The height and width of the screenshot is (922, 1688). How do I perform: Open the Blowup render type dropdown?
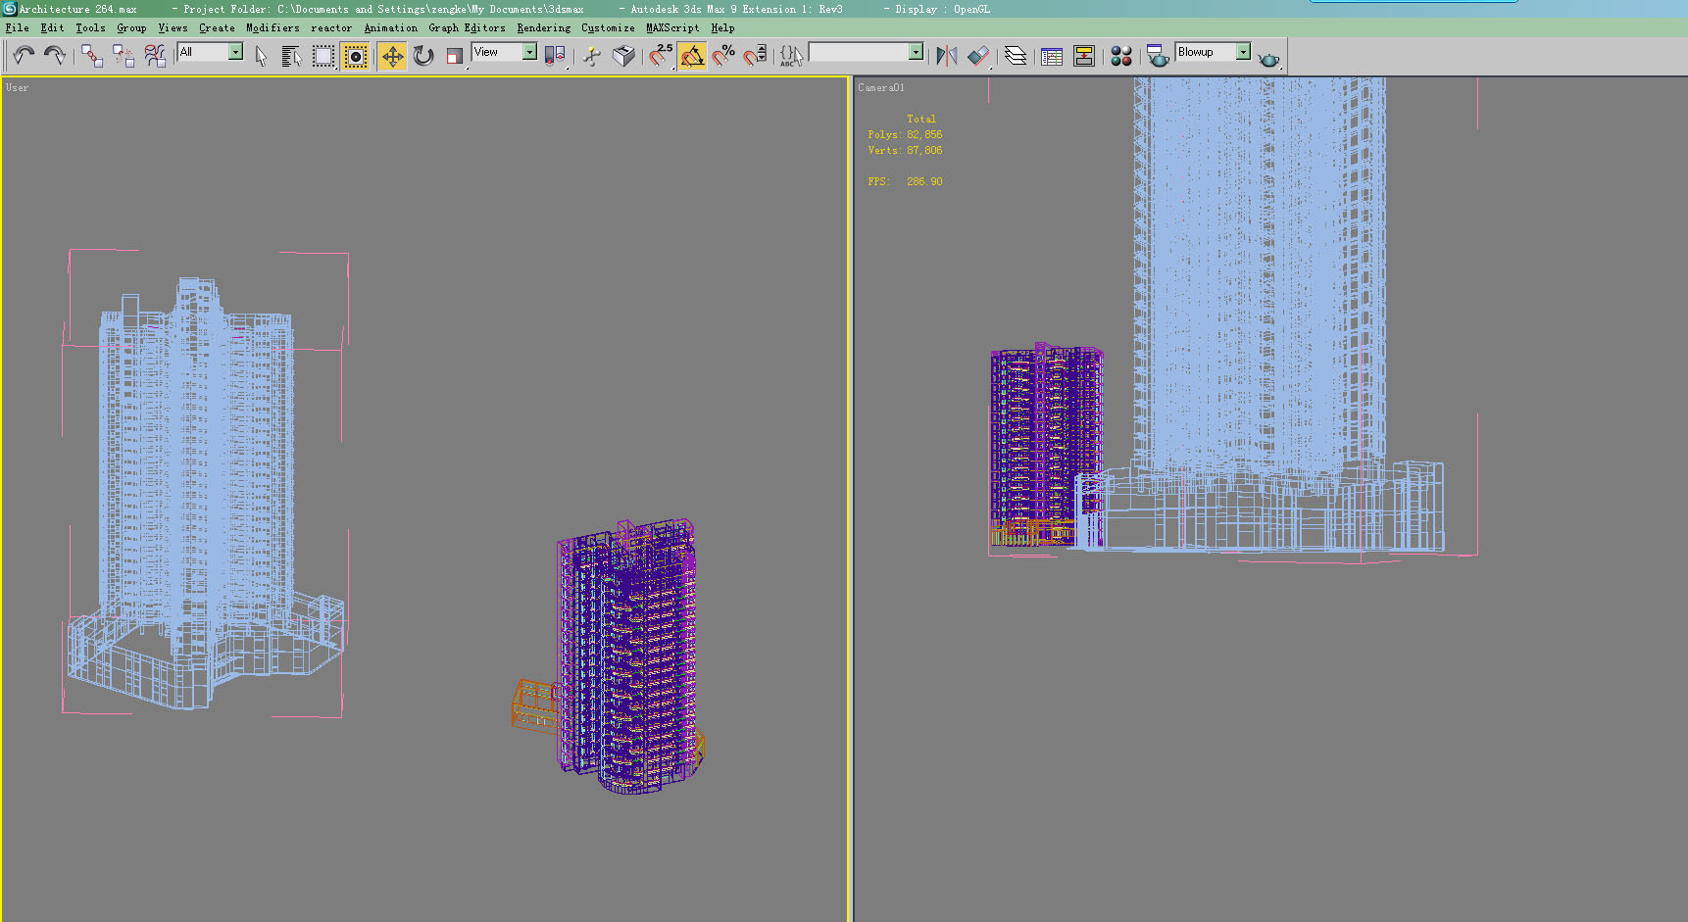tap(1243, 51)
